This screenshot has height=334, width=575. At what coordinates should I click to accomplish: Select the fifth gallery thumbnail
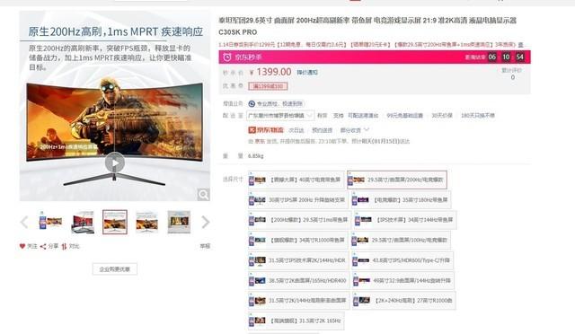click(179, 222)
